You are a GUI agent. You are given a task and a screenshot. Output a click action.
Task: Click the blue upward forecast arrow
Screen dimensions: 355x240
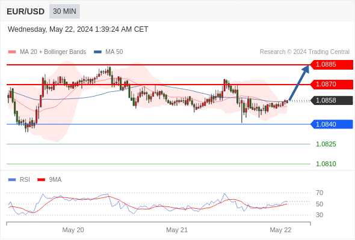[299, 83]
